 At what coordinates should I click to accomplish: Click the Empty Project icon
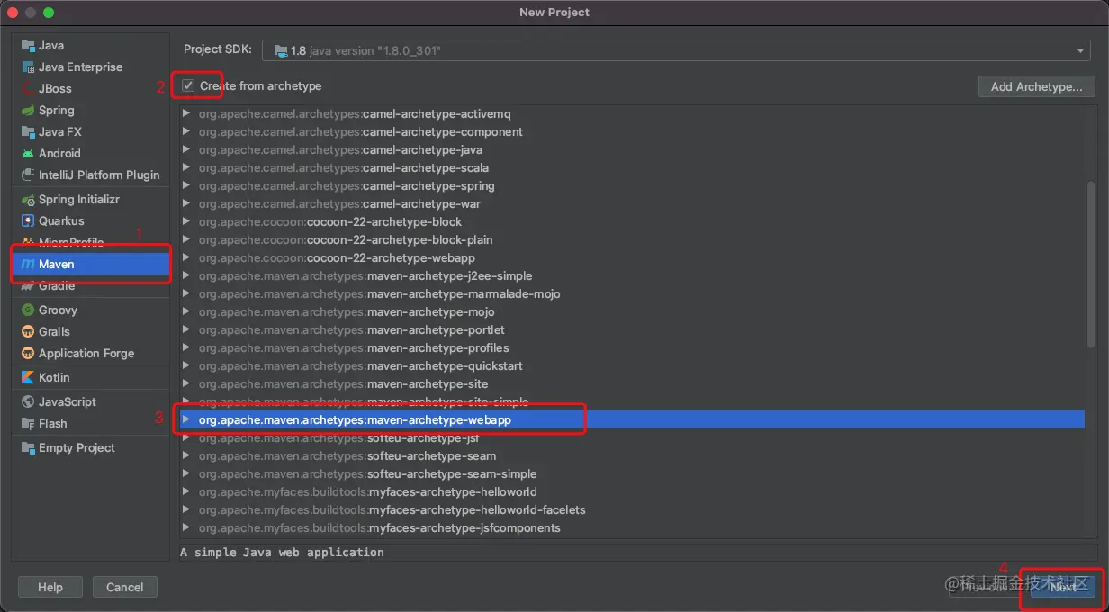(x=28, y=447)
